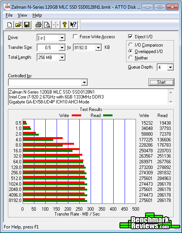Image resolution: width=182 pixels, height=233 pixels.
Task: Click read value 136606 for 4.0 KB
Action: click(x=164, y=139)
